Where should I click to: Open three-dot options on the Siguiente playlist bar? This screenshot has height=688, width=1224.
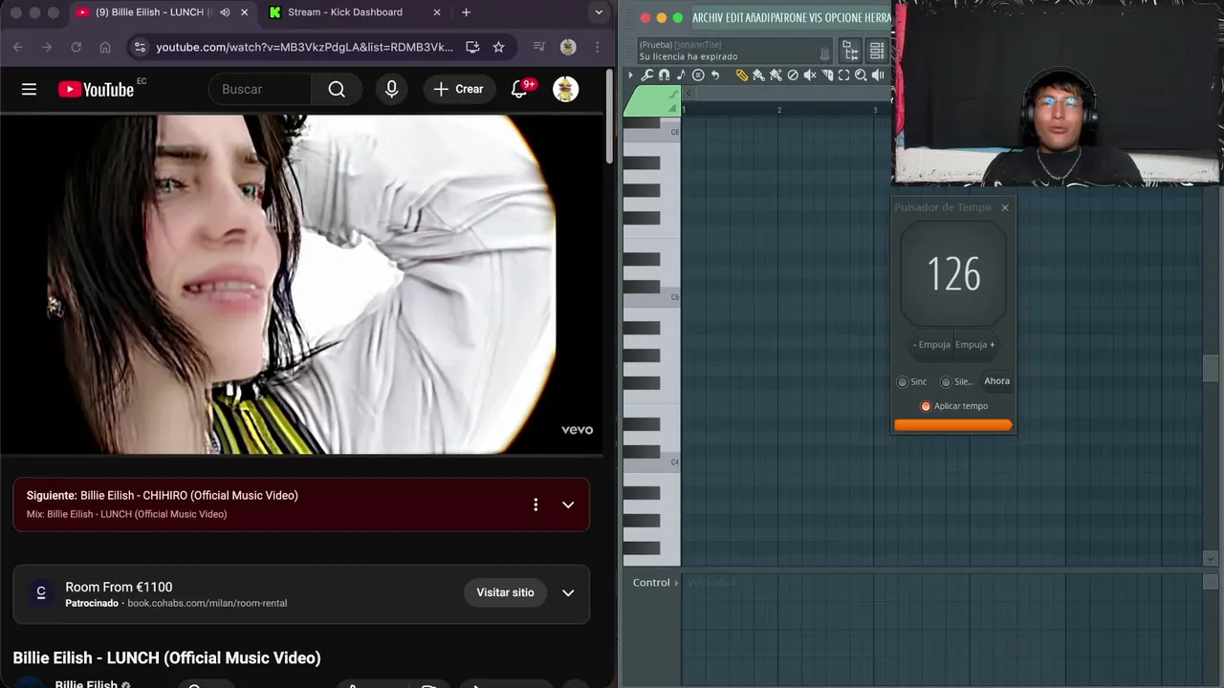[535, 505]
